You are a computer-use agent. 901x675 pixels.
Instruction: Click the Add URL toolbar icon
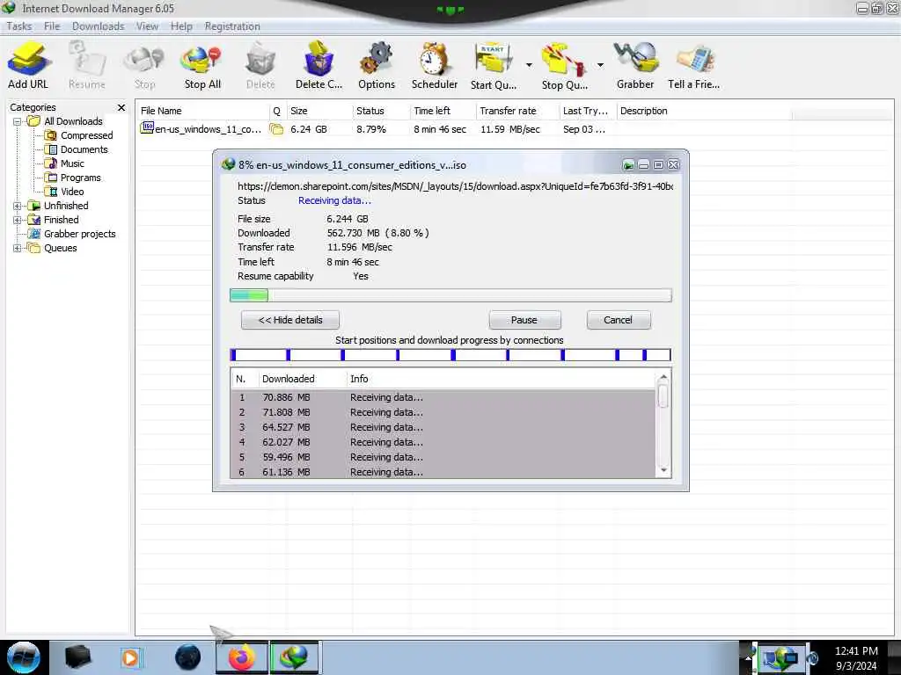coord(28,65)
